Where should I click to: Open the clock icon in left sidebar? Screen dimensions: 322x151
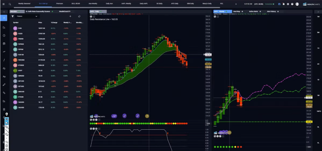coord(4,36)
